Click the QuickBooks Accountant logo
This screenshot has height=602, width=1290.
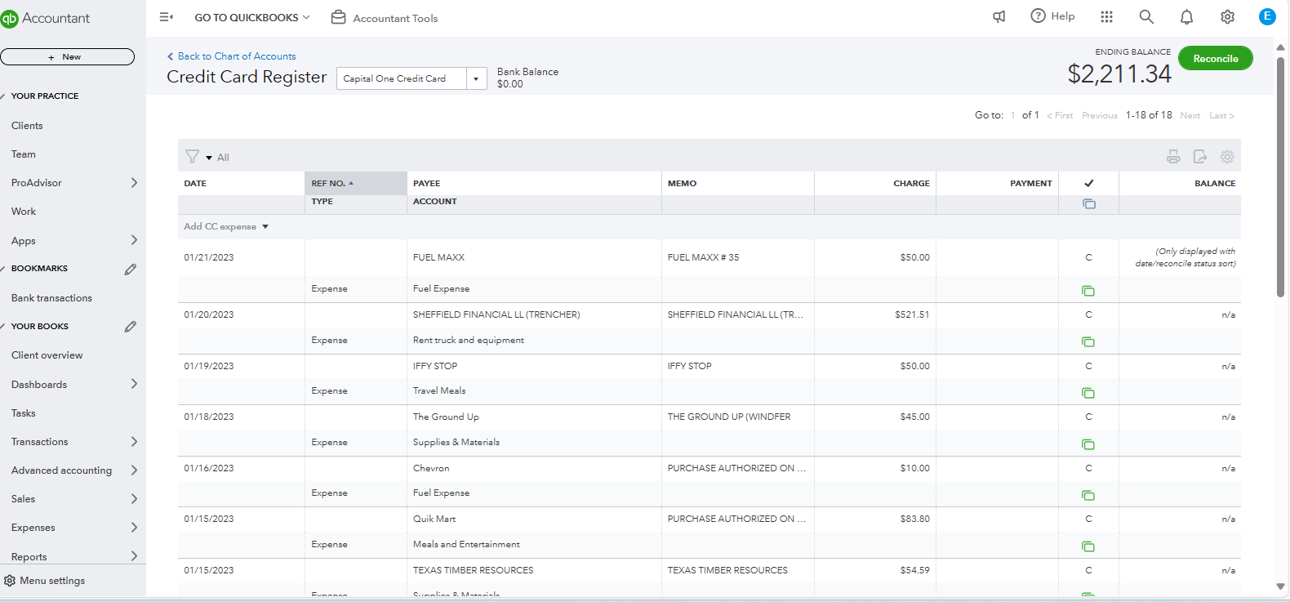46,18
